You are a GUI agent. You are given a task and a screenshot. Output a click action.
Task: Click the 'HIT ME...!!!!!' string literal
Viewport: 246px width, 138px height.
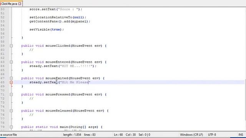coord(76,66)
